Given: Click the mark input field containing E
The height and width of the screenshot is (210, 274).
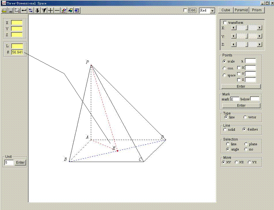Looking at the screenshot, I should pos(235,99).
